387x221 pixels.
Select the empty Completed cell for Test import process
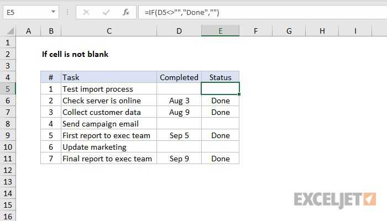coord(179,89)
